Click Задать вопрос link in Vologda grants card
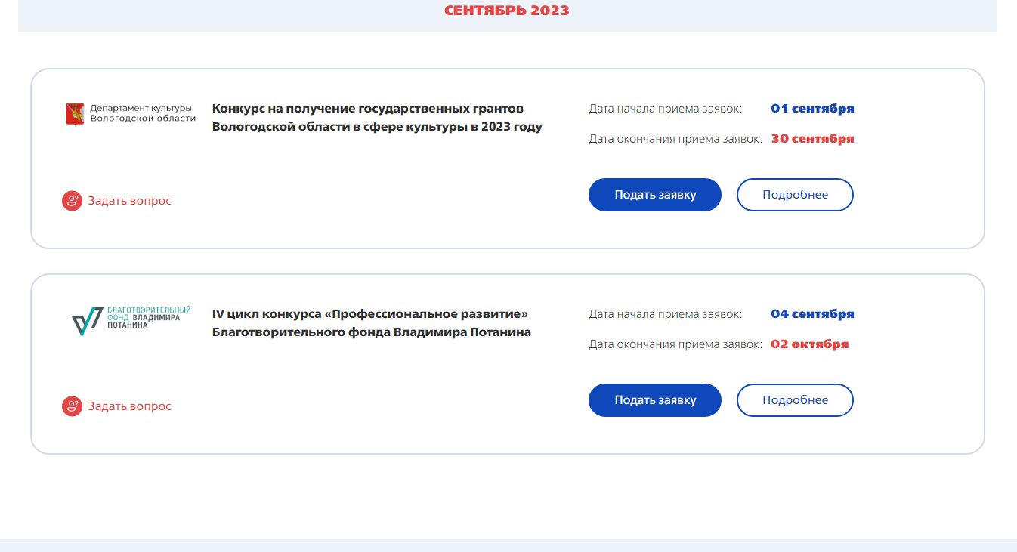1017x552 pixels. tap(130, 201)
